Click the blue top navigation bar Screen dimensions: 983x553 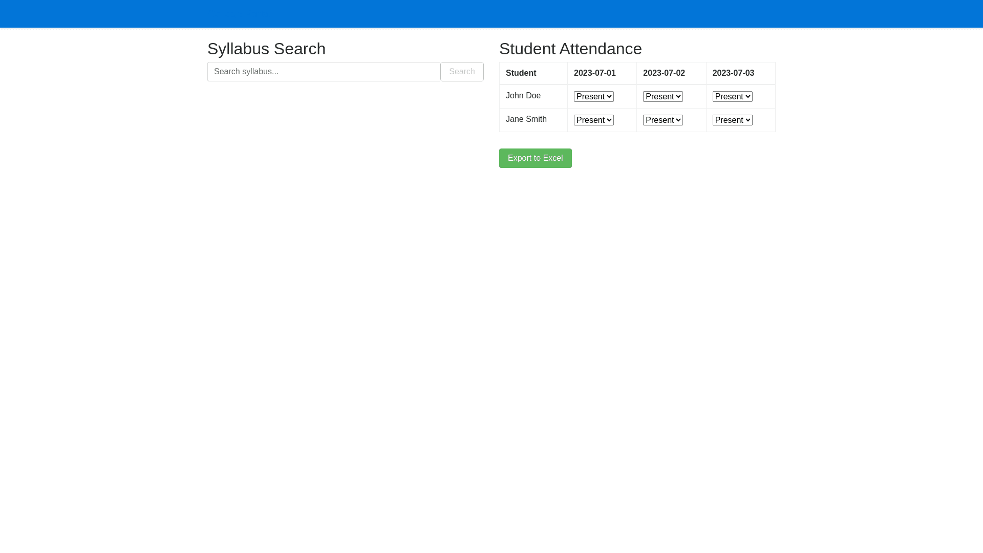491,14
